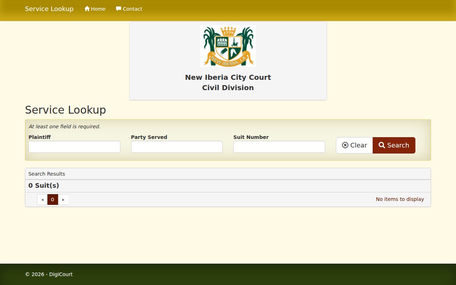Run the Search button
Viewport: 456px width, 285px height.
(x=394, y=145)
